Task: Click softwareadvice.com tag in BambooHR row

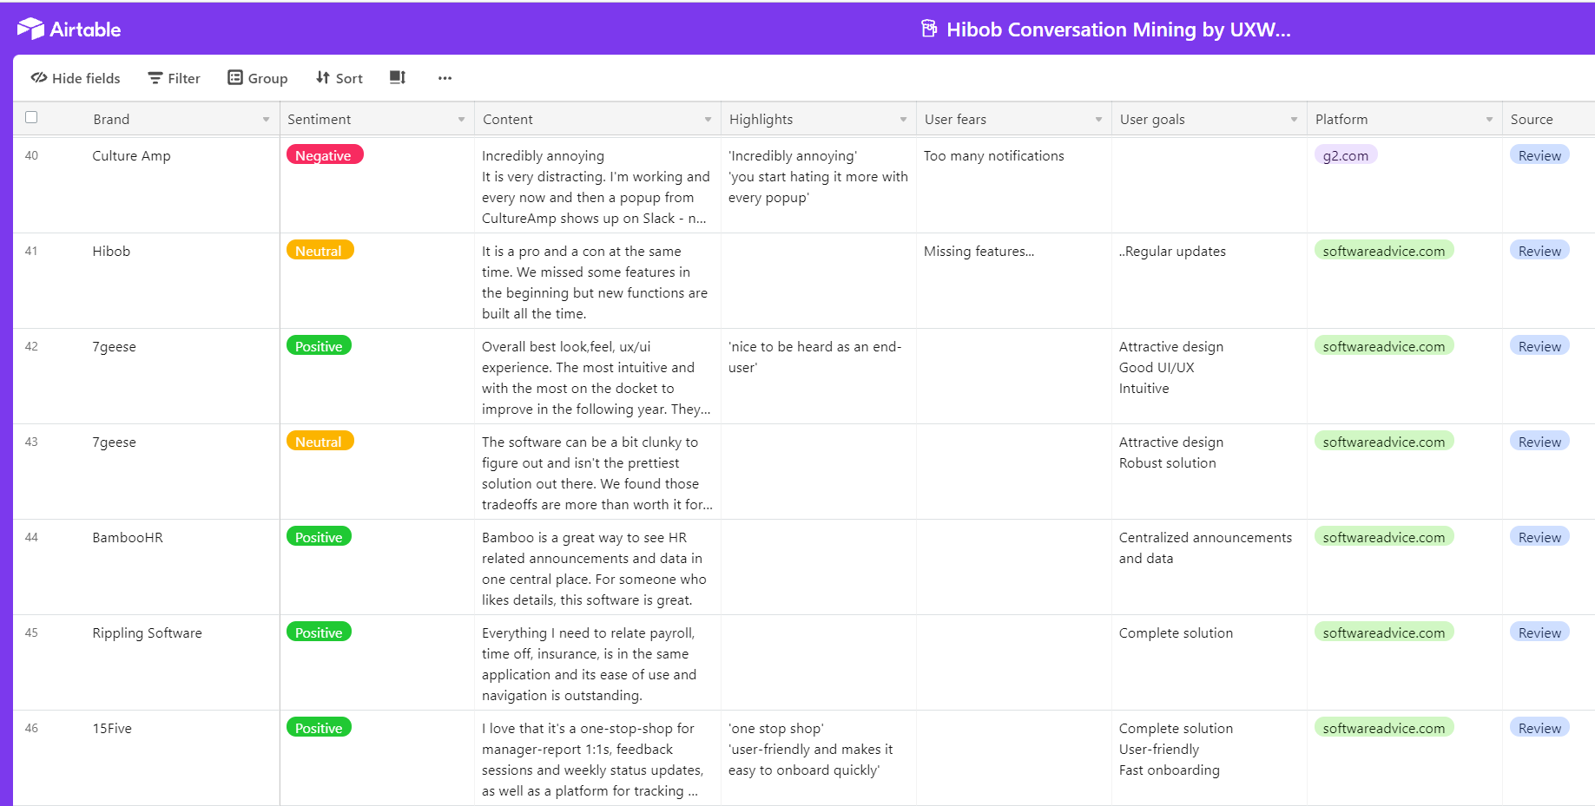Action: coord(1384,537)
